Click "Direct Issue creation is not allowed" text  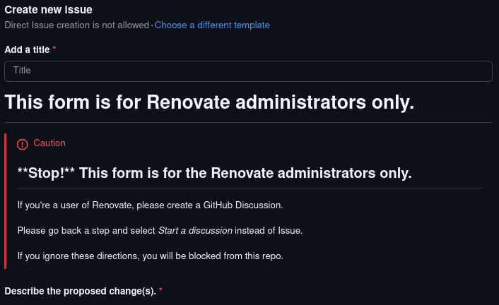(77, 25)
